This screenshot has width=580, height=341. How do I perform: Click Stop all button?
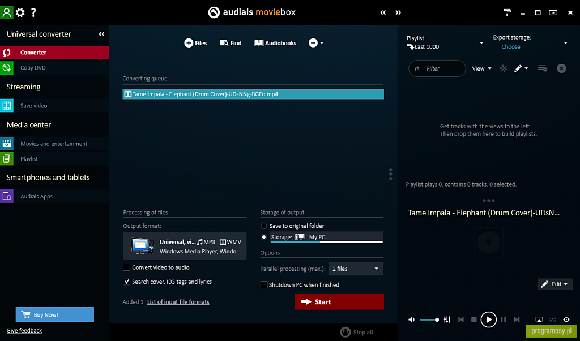pos(357,332)
